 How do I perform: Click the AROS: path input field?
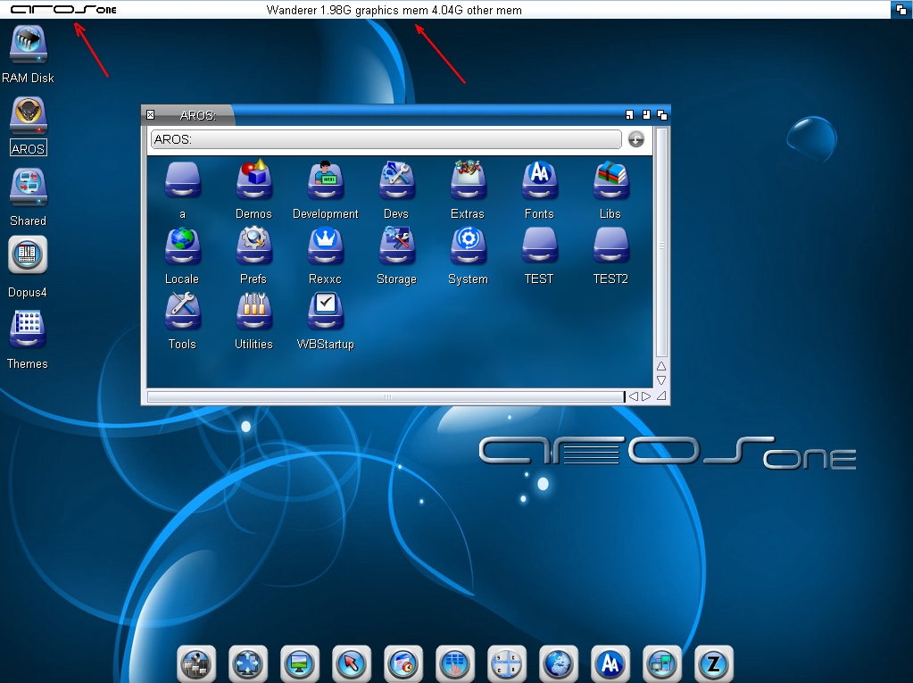click(x=385, y=139)
